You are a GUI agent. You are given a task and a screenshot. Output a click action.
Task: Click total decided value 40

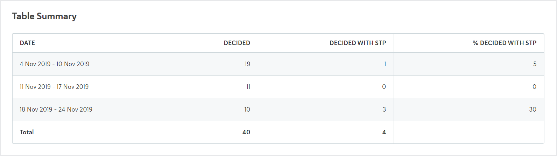coord(246,132)
